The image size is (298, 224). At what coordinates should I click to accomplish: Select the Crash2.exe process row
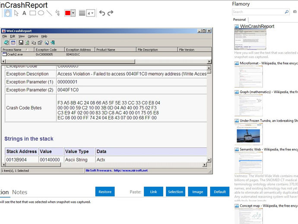[x=106, y=54]
